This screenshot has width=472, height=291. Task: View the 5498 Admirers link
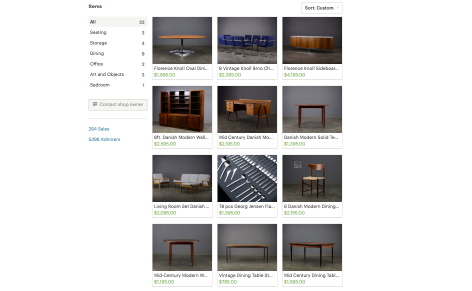pos(104,139)
